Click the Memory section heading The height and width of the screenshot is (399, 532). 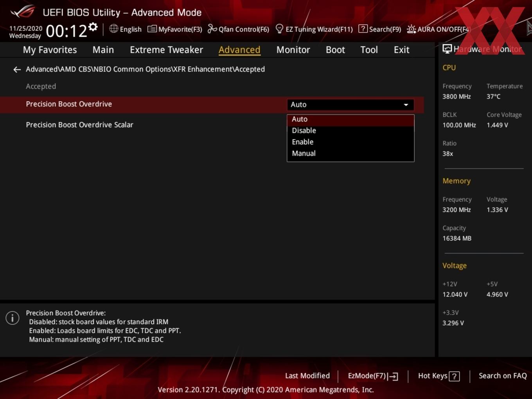pyautogui.click(x=457, y=181)
